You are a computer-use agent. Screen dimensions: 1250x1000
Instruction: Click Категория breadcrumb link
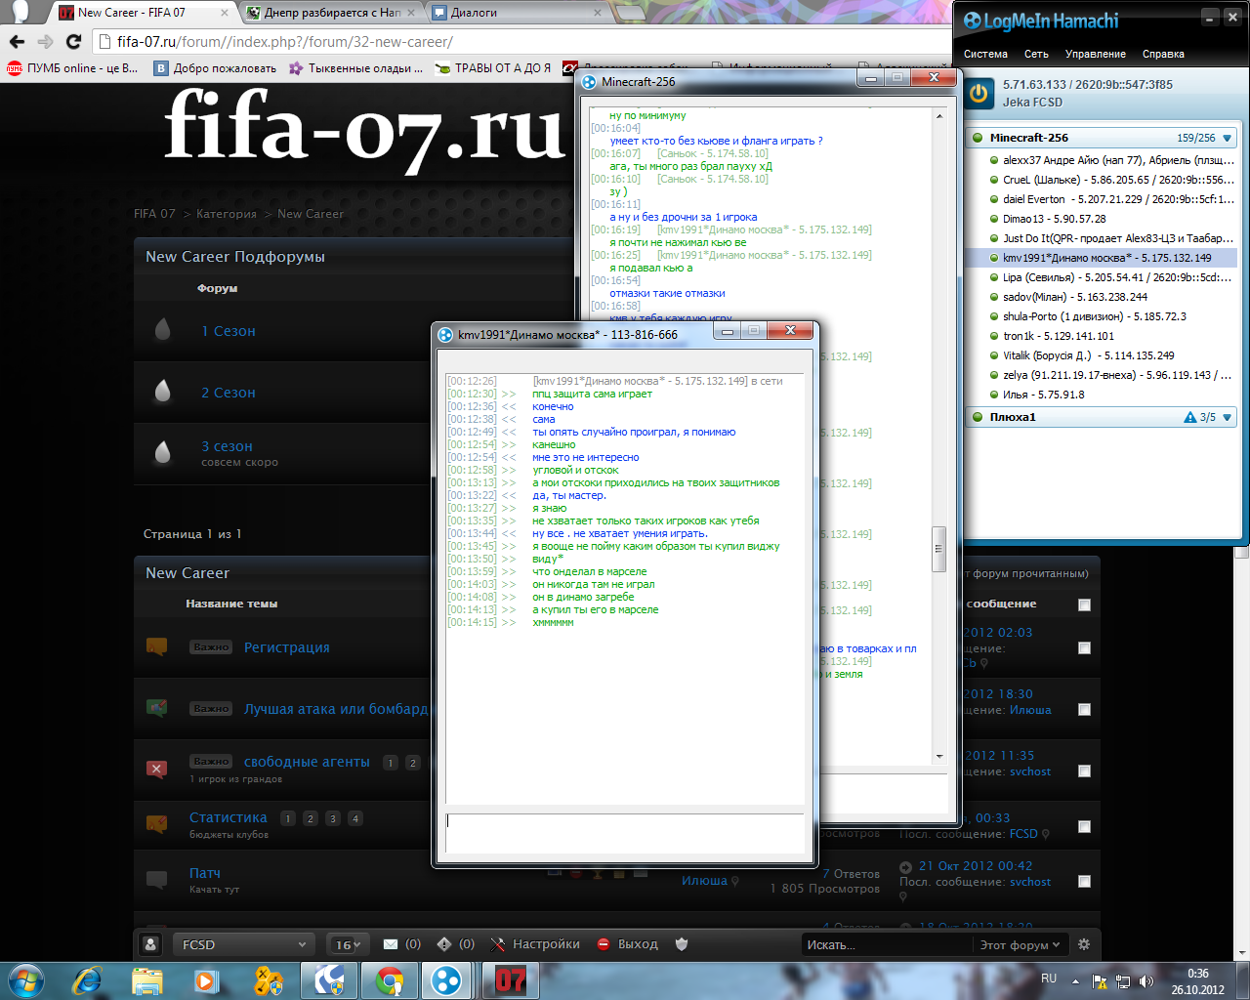coord(227,214)
